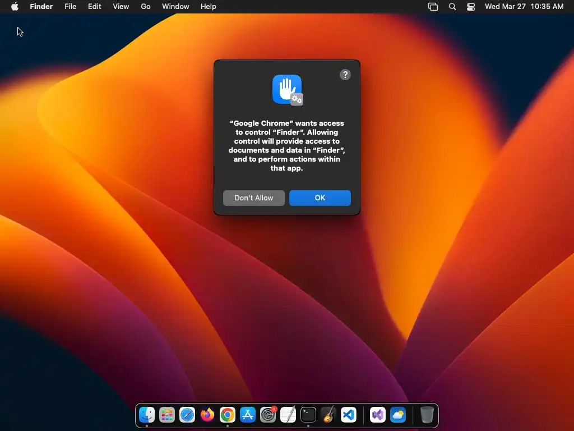Open Terminal from the Dock
The width and height of the screenshot is (574, 431).
click(308, 415)
